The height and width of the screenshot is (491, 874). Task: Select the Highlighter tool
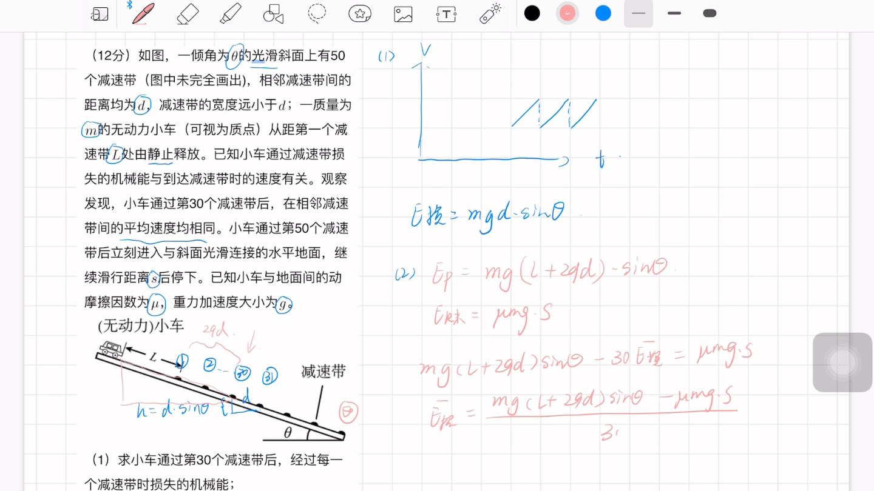click(x=230, y=13)
